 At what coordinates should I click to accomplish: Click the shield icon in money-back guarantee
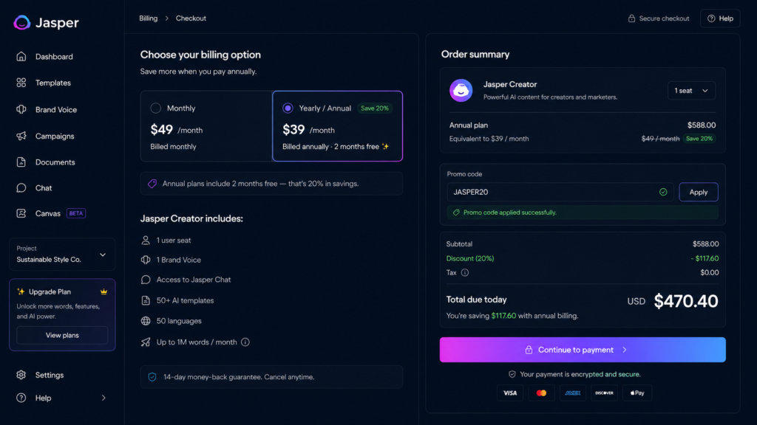click(x=152, y=377)
